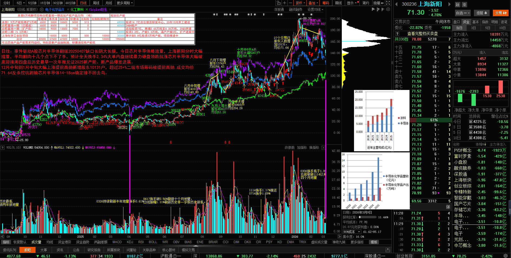Open the chip distribution settings gear
Screen dimensions: 511x258
tap(388, 9)
